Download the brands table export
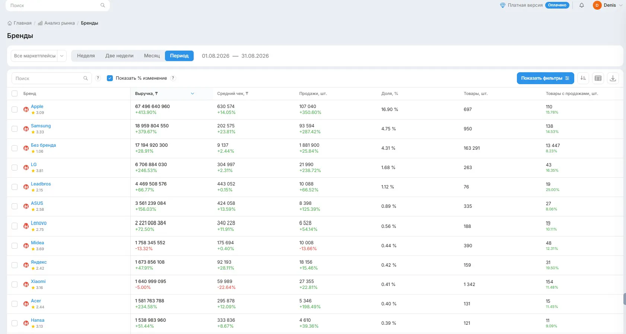Image resolution: width=626 pixels, height=334 pixels. click(x=613, y=78)
